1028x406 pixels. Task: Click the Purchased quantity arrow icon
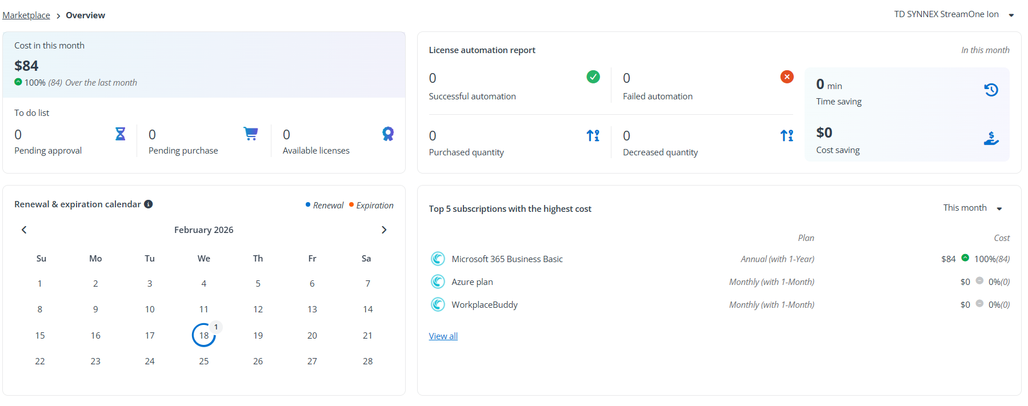[x=593, y=135]
